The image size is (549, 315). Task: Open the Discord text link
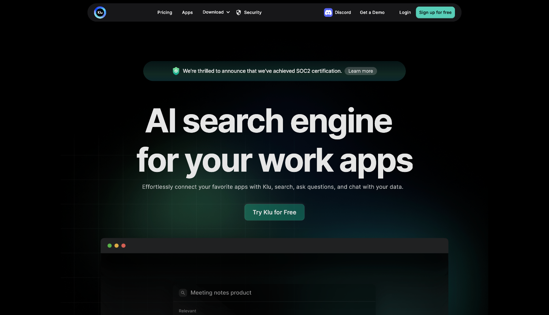tap(343, 12)
